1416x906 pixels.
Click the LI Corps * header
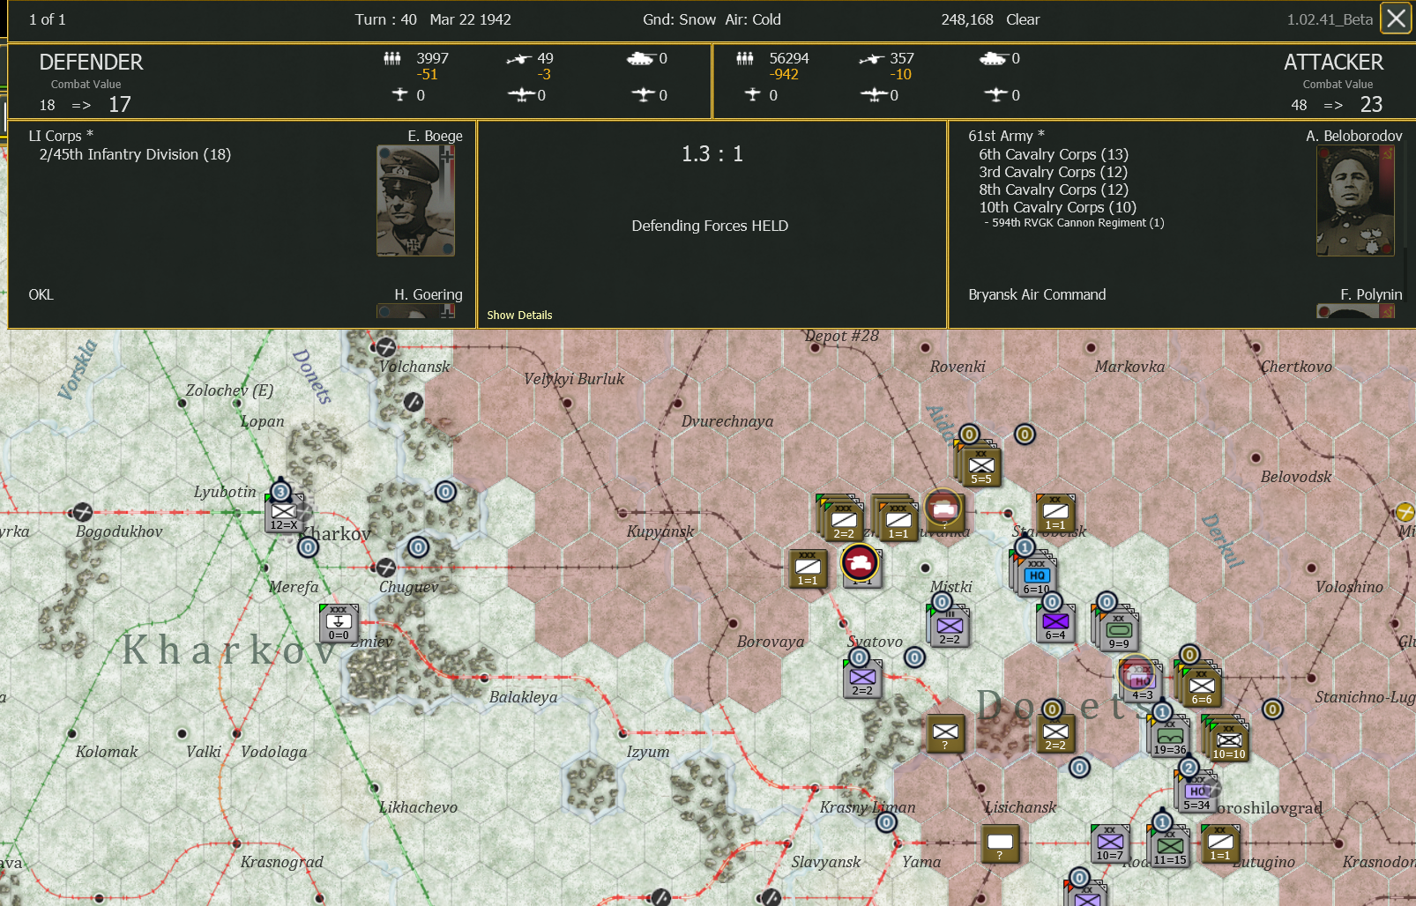pyautogui.click(x=61, y=136)
